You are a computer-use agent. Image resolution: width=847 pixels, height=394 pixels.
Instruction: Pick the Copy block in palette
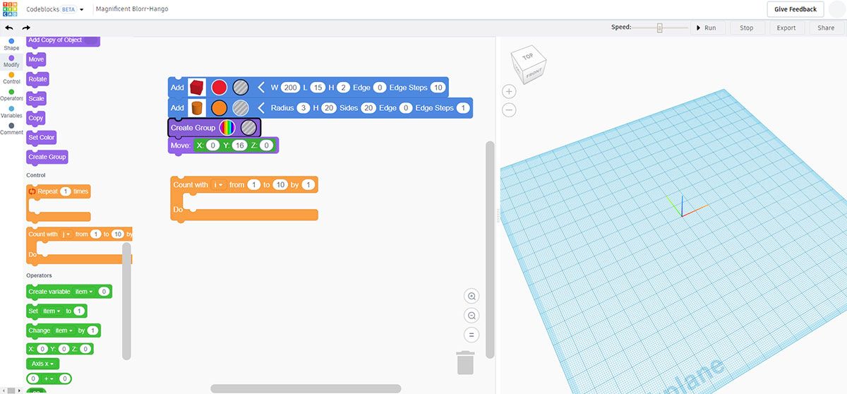pos(36,118)
